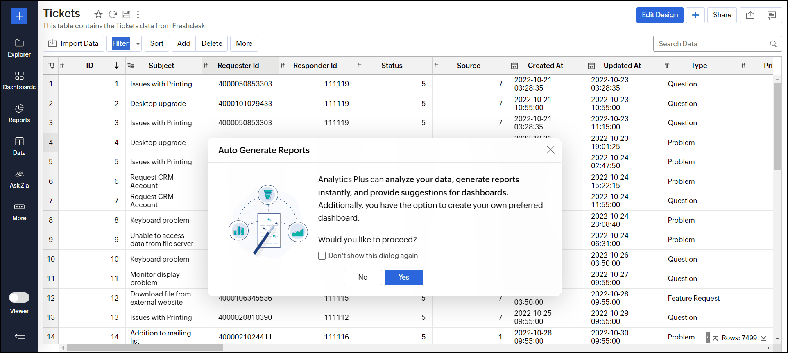788x353 pixels.
Task: Click Yes to auto generate reports
Action: pyautogui.click(x=403, y=277)
